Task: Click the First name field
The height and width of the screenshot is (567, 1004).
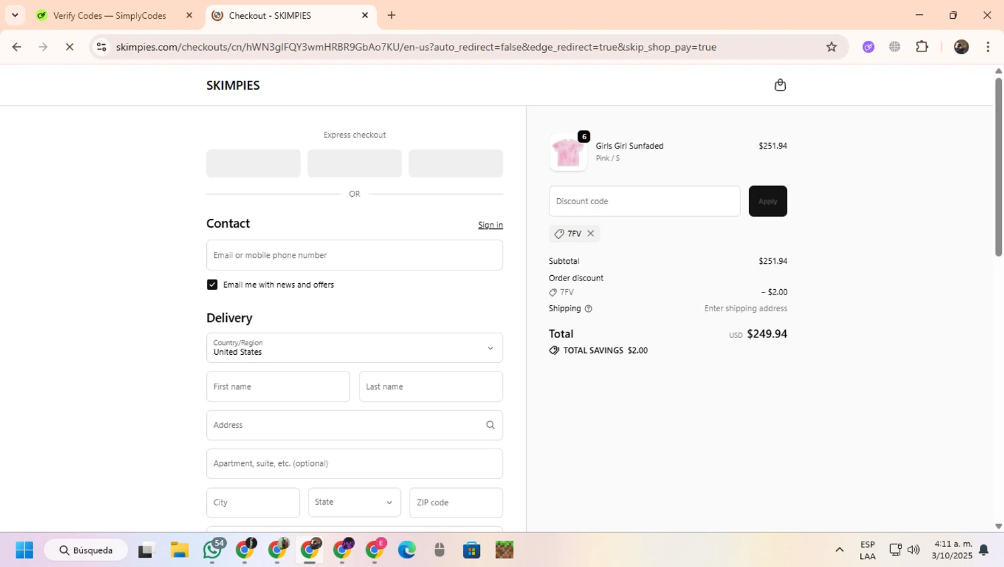Action: click(278, 386)
